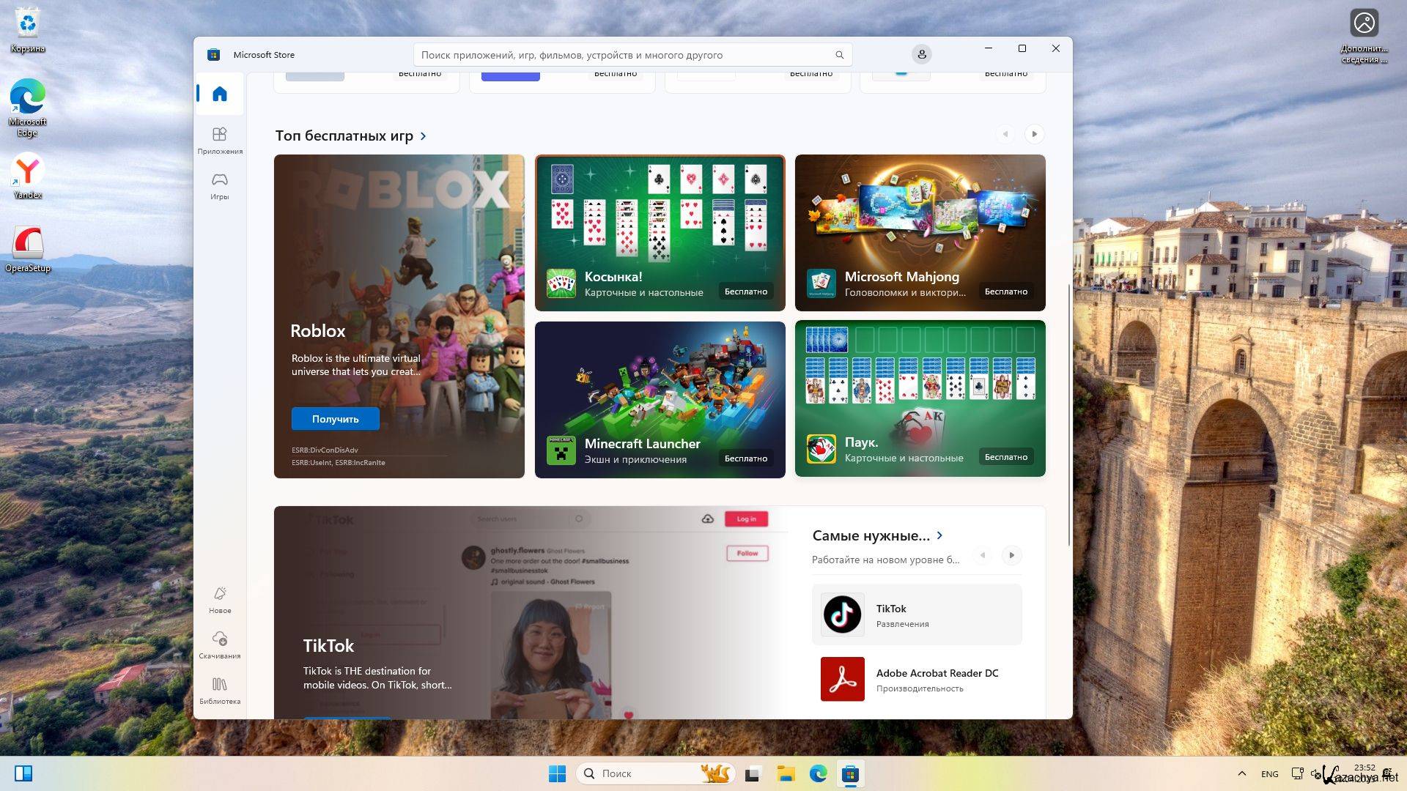
Task: Open the Новое section icon
Action: 219,598
